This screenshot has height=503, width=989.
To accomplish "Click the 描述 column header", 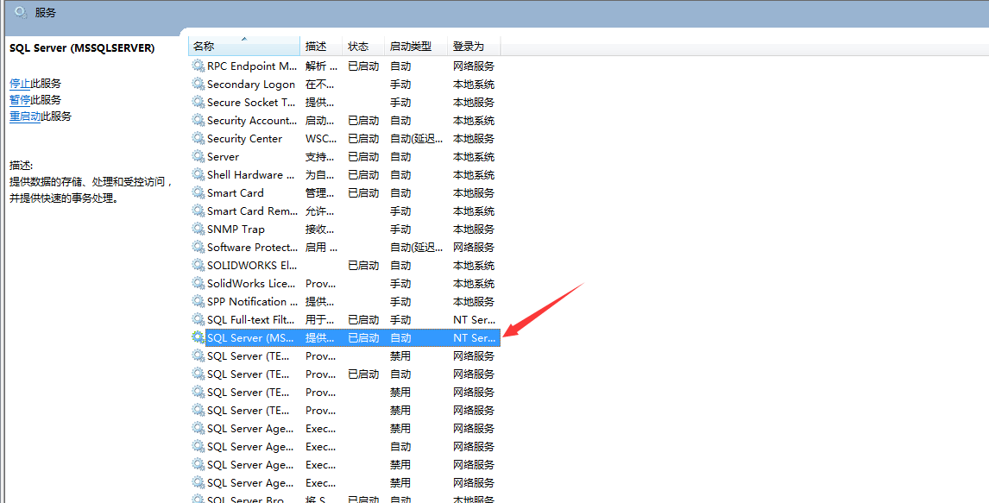I will point(322,46).
